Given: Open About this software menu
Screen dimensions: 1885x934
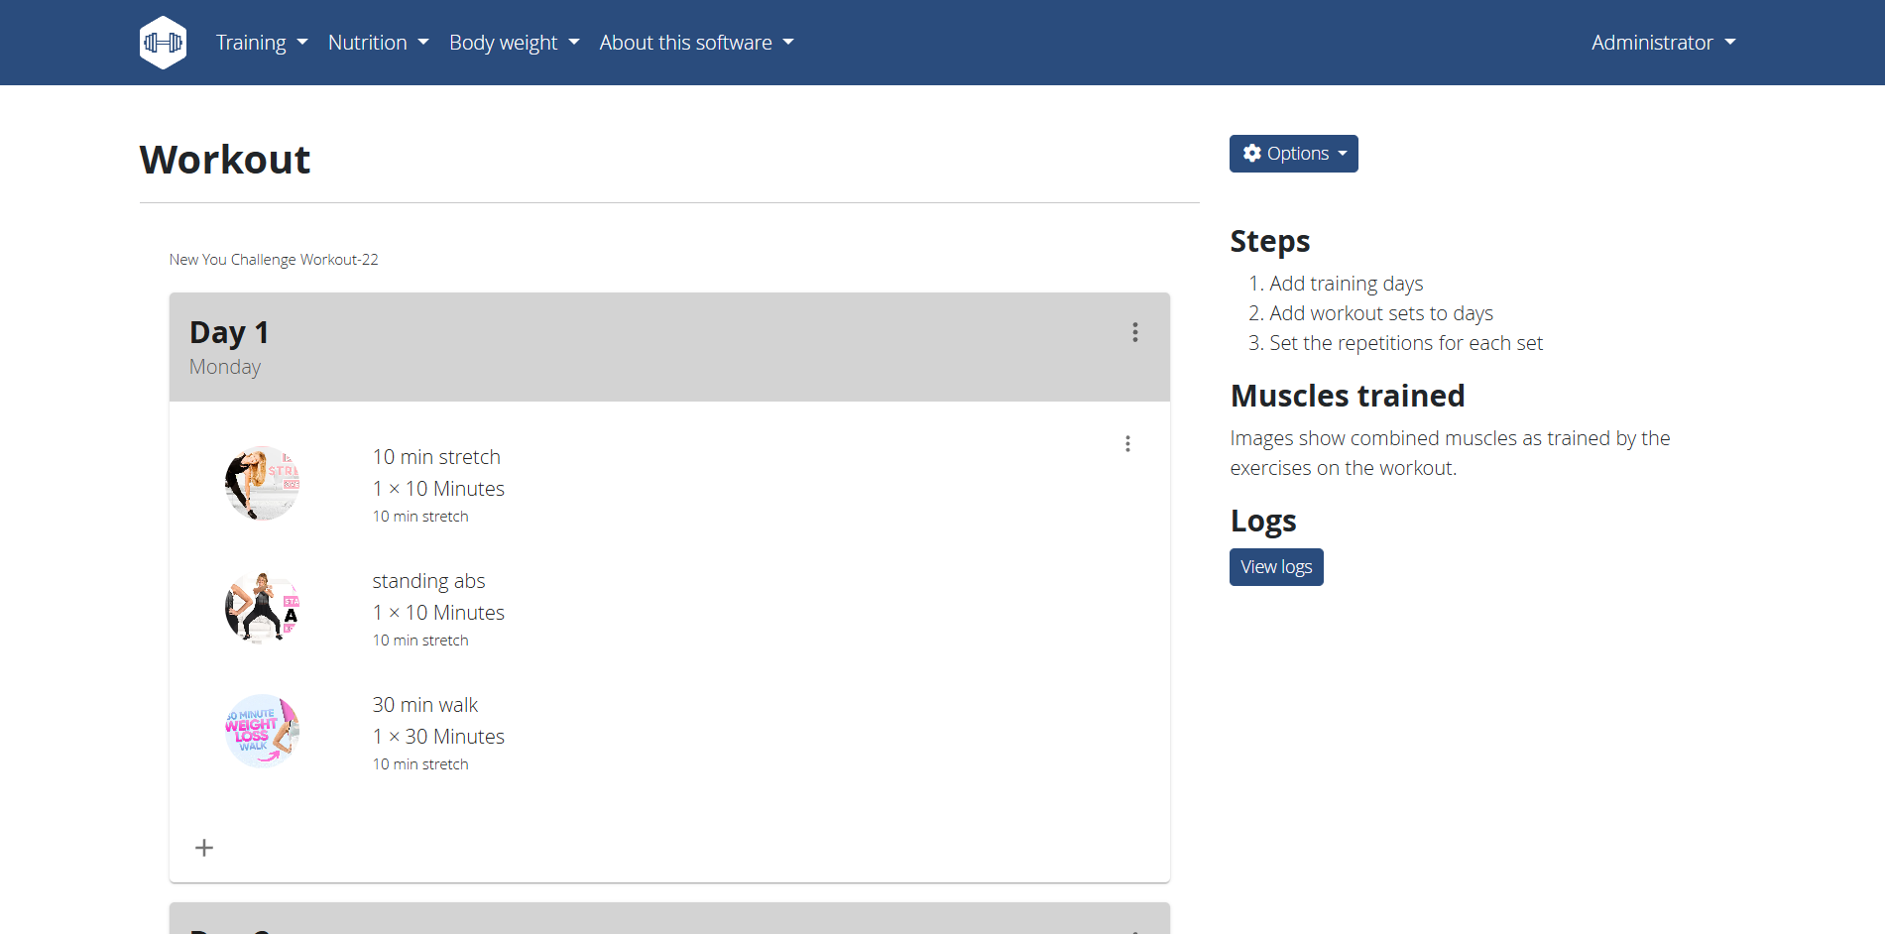Looking at the screenshot, I should coord(696,43).
